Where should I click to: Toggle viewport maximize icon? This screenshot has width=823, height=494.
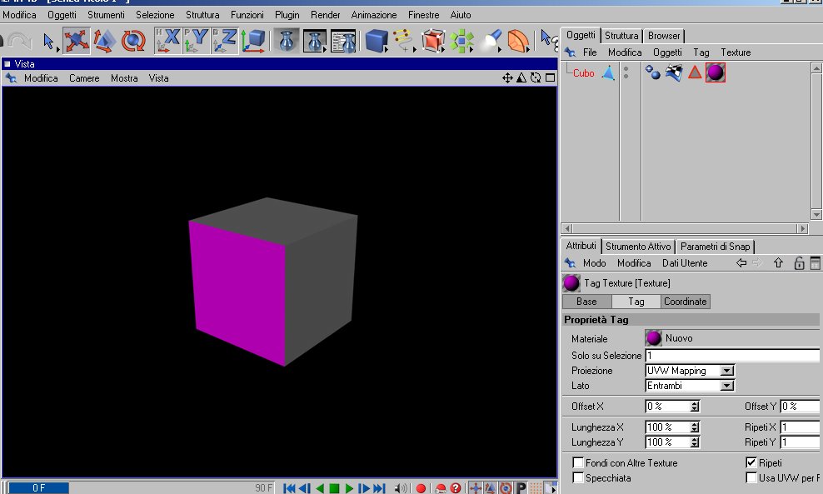(550, 77)
